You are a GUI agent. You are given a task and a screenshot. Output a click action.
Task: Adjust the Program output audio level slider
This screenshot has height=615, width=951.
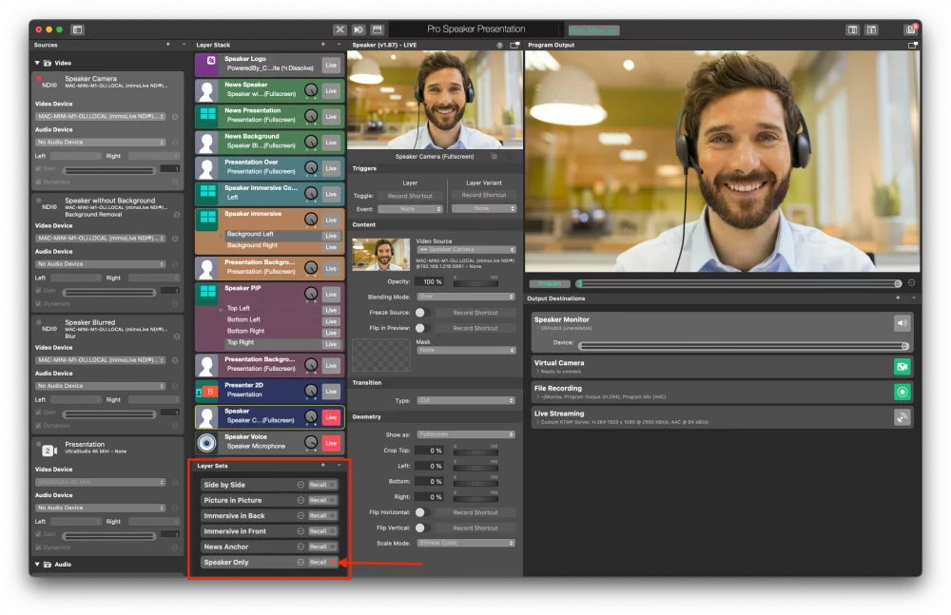738,283
